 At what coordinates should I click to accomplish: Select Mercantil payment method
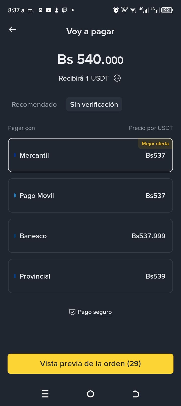(90, 155)
